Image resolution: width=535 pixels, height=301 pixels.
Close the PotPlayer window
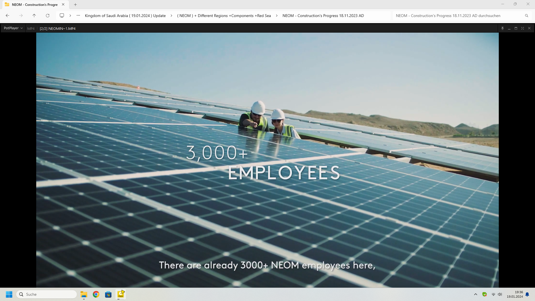(529, 28)
